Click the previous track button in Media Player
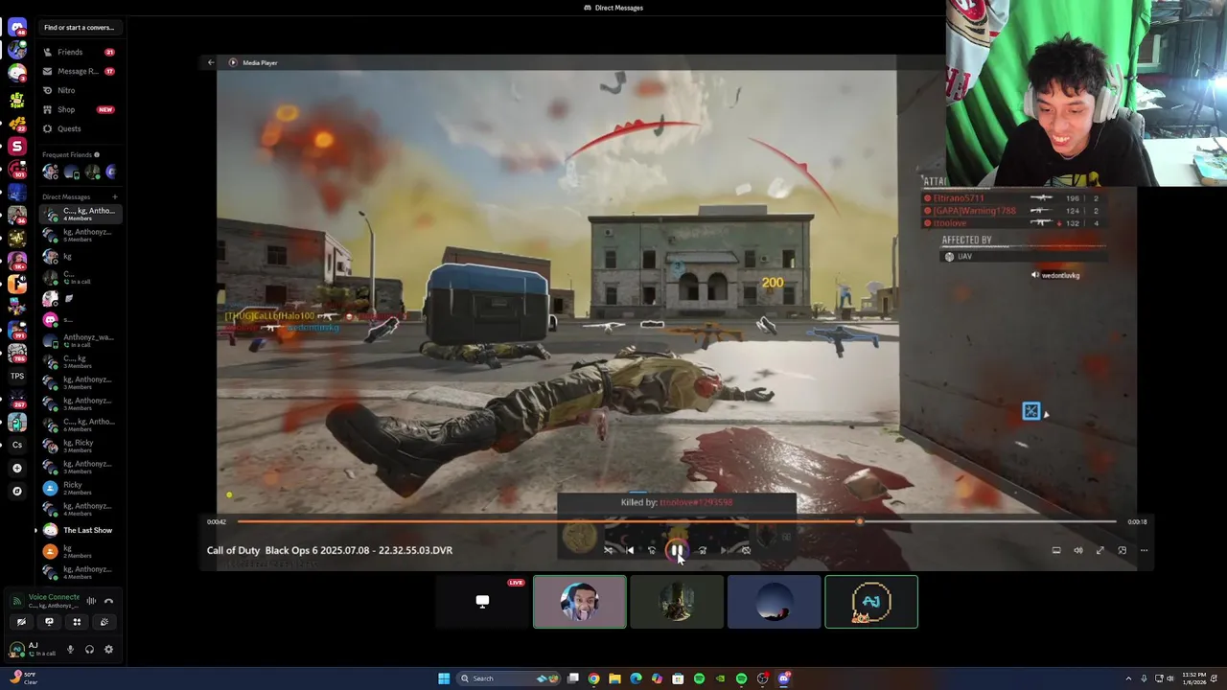 pyautogui.click(x=630, y=550)
